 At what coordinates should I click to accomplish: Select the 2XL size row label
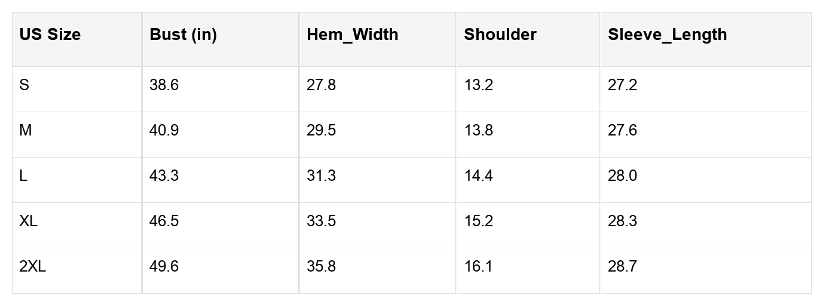(32, 267)
